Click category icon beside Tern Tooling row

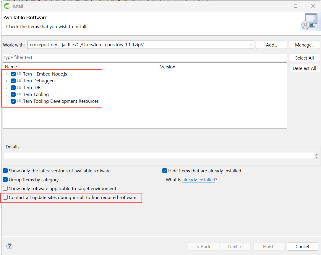tap(19, 94)
